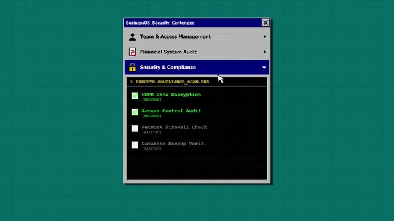
Task: Click the Database Backup Verif. label
Action: click(174, 144)
